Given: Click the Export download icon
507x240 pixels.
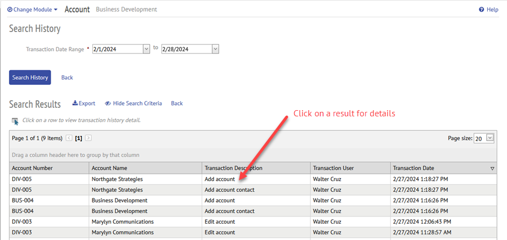Looking at the screenshot, I should click(75, 103).
